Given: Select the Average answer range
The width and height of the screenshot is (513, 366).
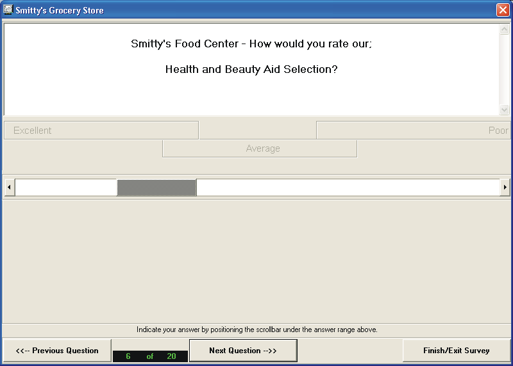Looking at the screenshot, I should click(260, 148).
